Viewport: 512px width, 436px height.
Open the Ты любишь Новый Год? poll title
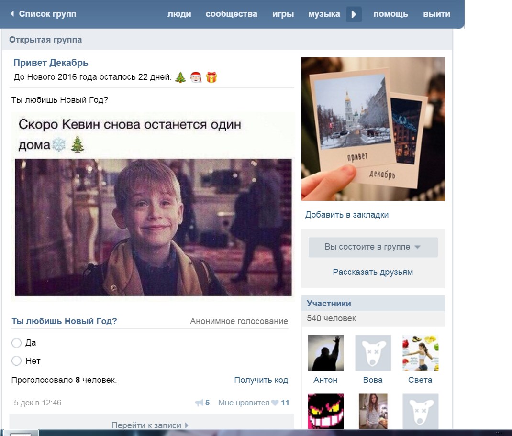pyautogui.click(x=64, y=321)
